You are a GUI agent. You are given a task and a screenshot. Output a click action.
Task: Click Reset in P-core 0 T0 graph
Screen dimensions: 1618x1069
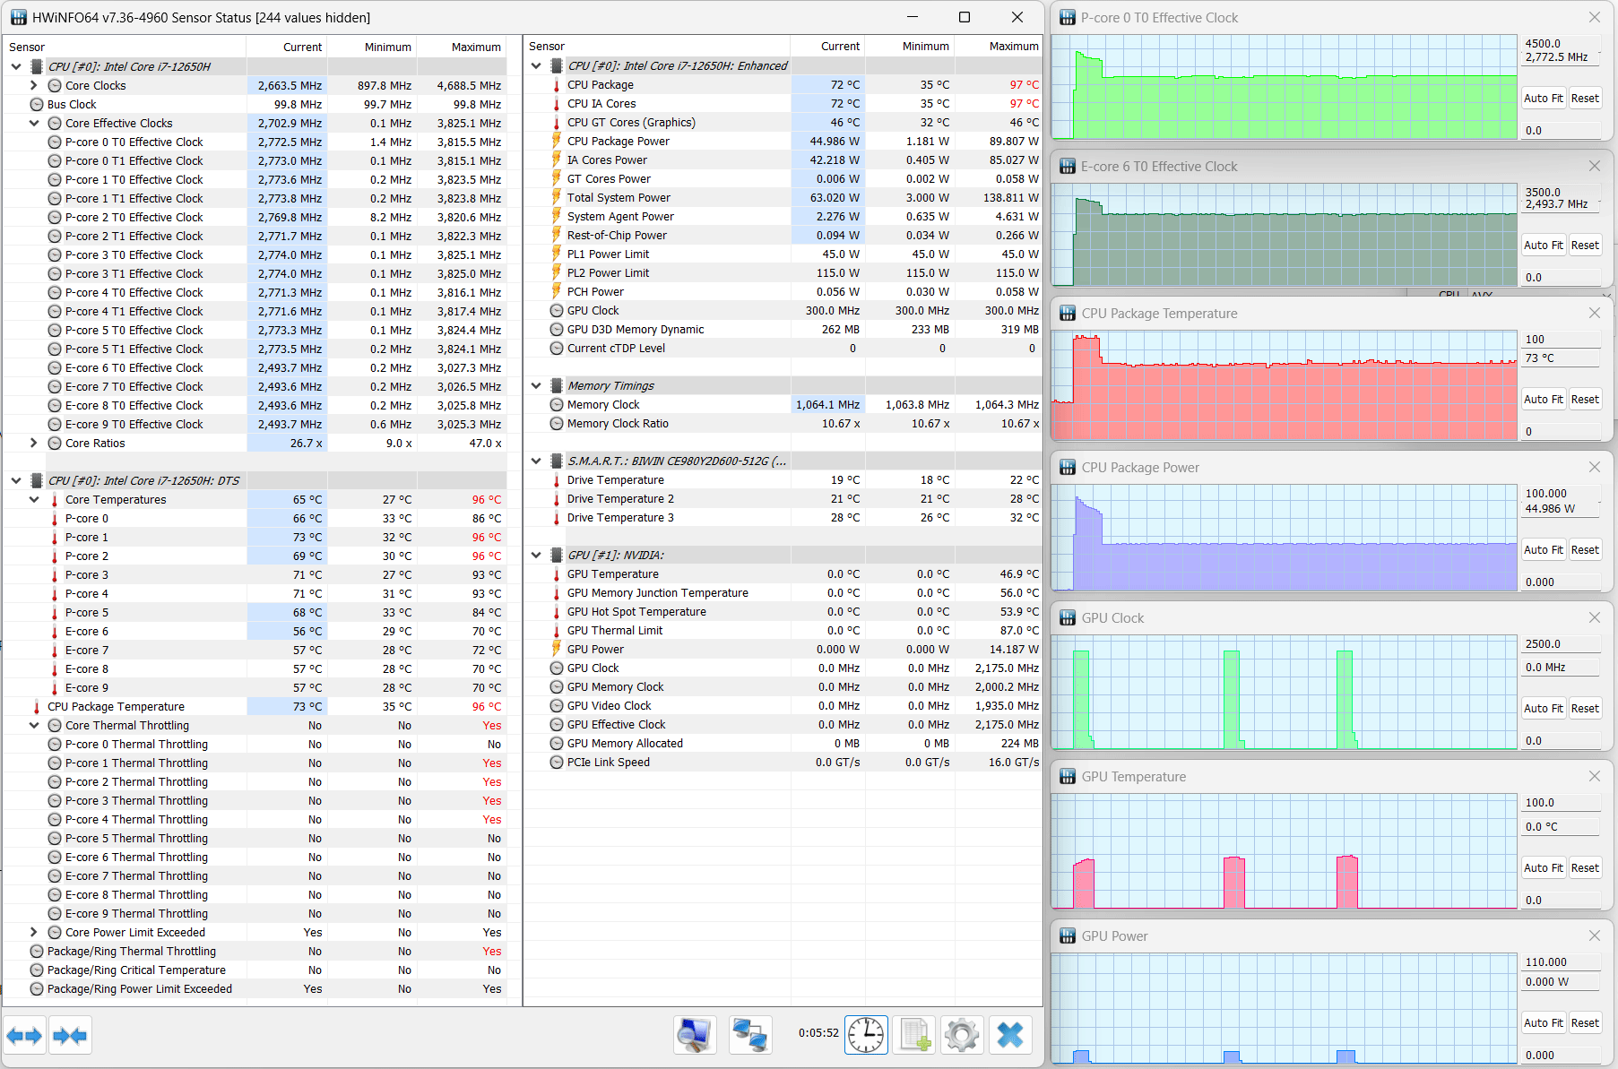(1585, 99)
